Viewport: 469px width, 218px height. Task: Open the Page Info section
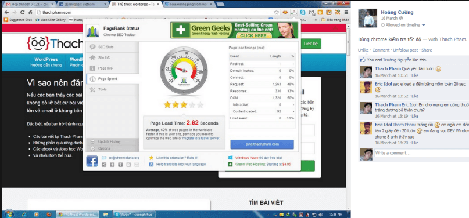click(x=113, y=68)
